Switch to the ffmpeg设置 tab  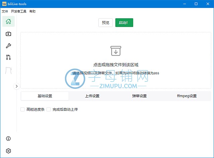coord(187,96)
